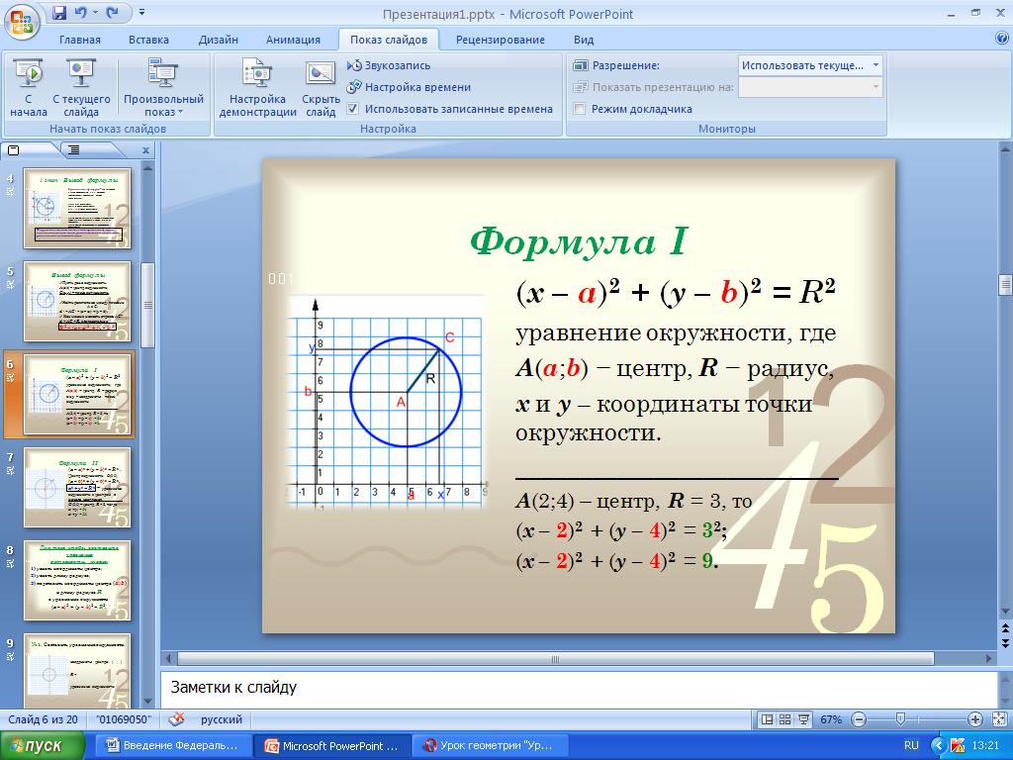Screen dimensions: 1013x760
Task: Start the slide show from the beginning
Action: coord(29,88)
